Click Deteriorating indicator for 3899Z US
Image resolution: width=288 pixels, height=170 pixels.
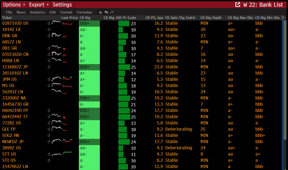[x=179, y=148]
